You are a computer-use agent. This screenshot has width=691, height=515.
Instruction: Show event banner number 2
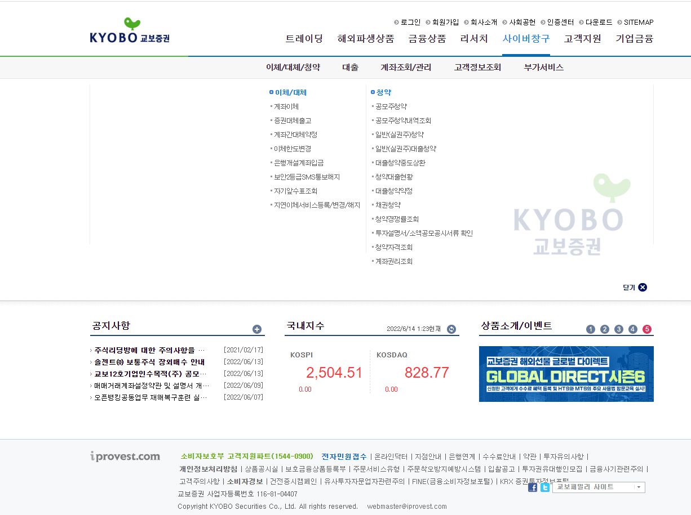(605, 329)
